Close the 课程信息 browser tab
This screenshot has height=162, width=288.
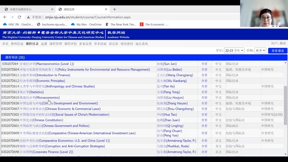click(106, 9)
